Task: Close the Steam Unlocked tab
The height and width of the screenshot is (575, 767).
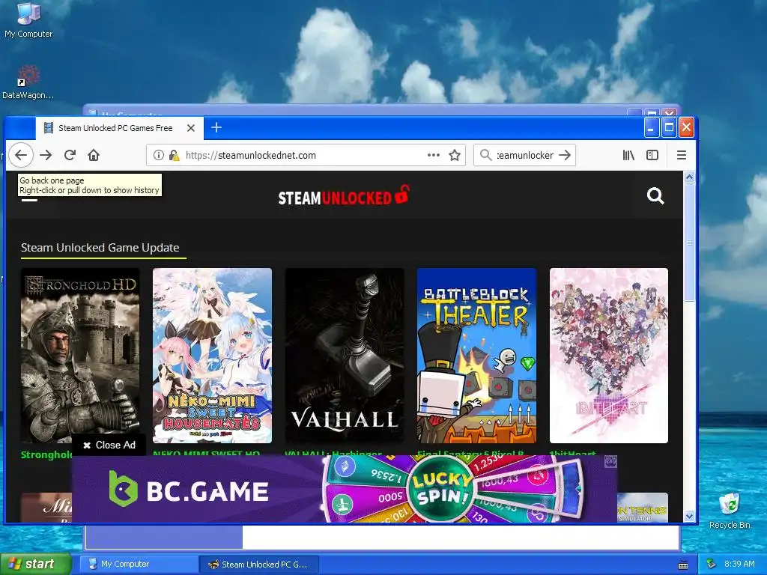Action: click(x=191, y=128)
